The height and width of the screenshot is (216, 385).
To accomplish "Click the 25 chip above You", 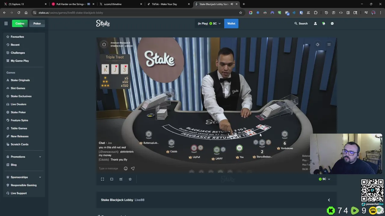I will [x=239, y=148].
